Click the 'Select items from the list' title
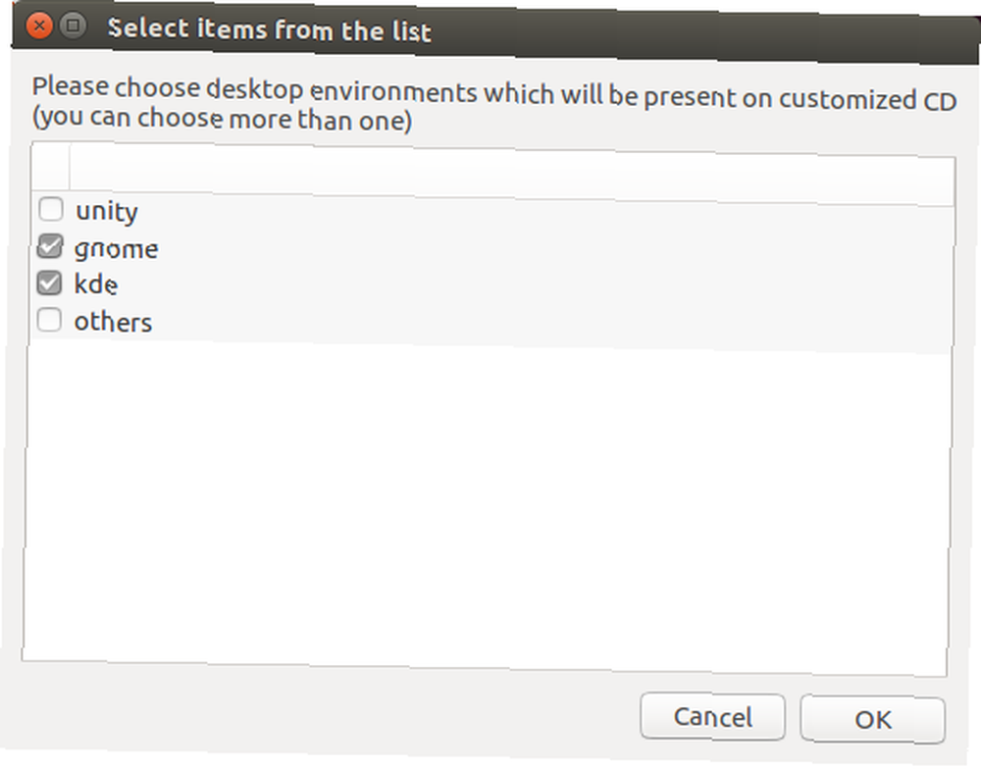This screenshot has width=981, height=769. pyautogui.click(x=269, y=29)
